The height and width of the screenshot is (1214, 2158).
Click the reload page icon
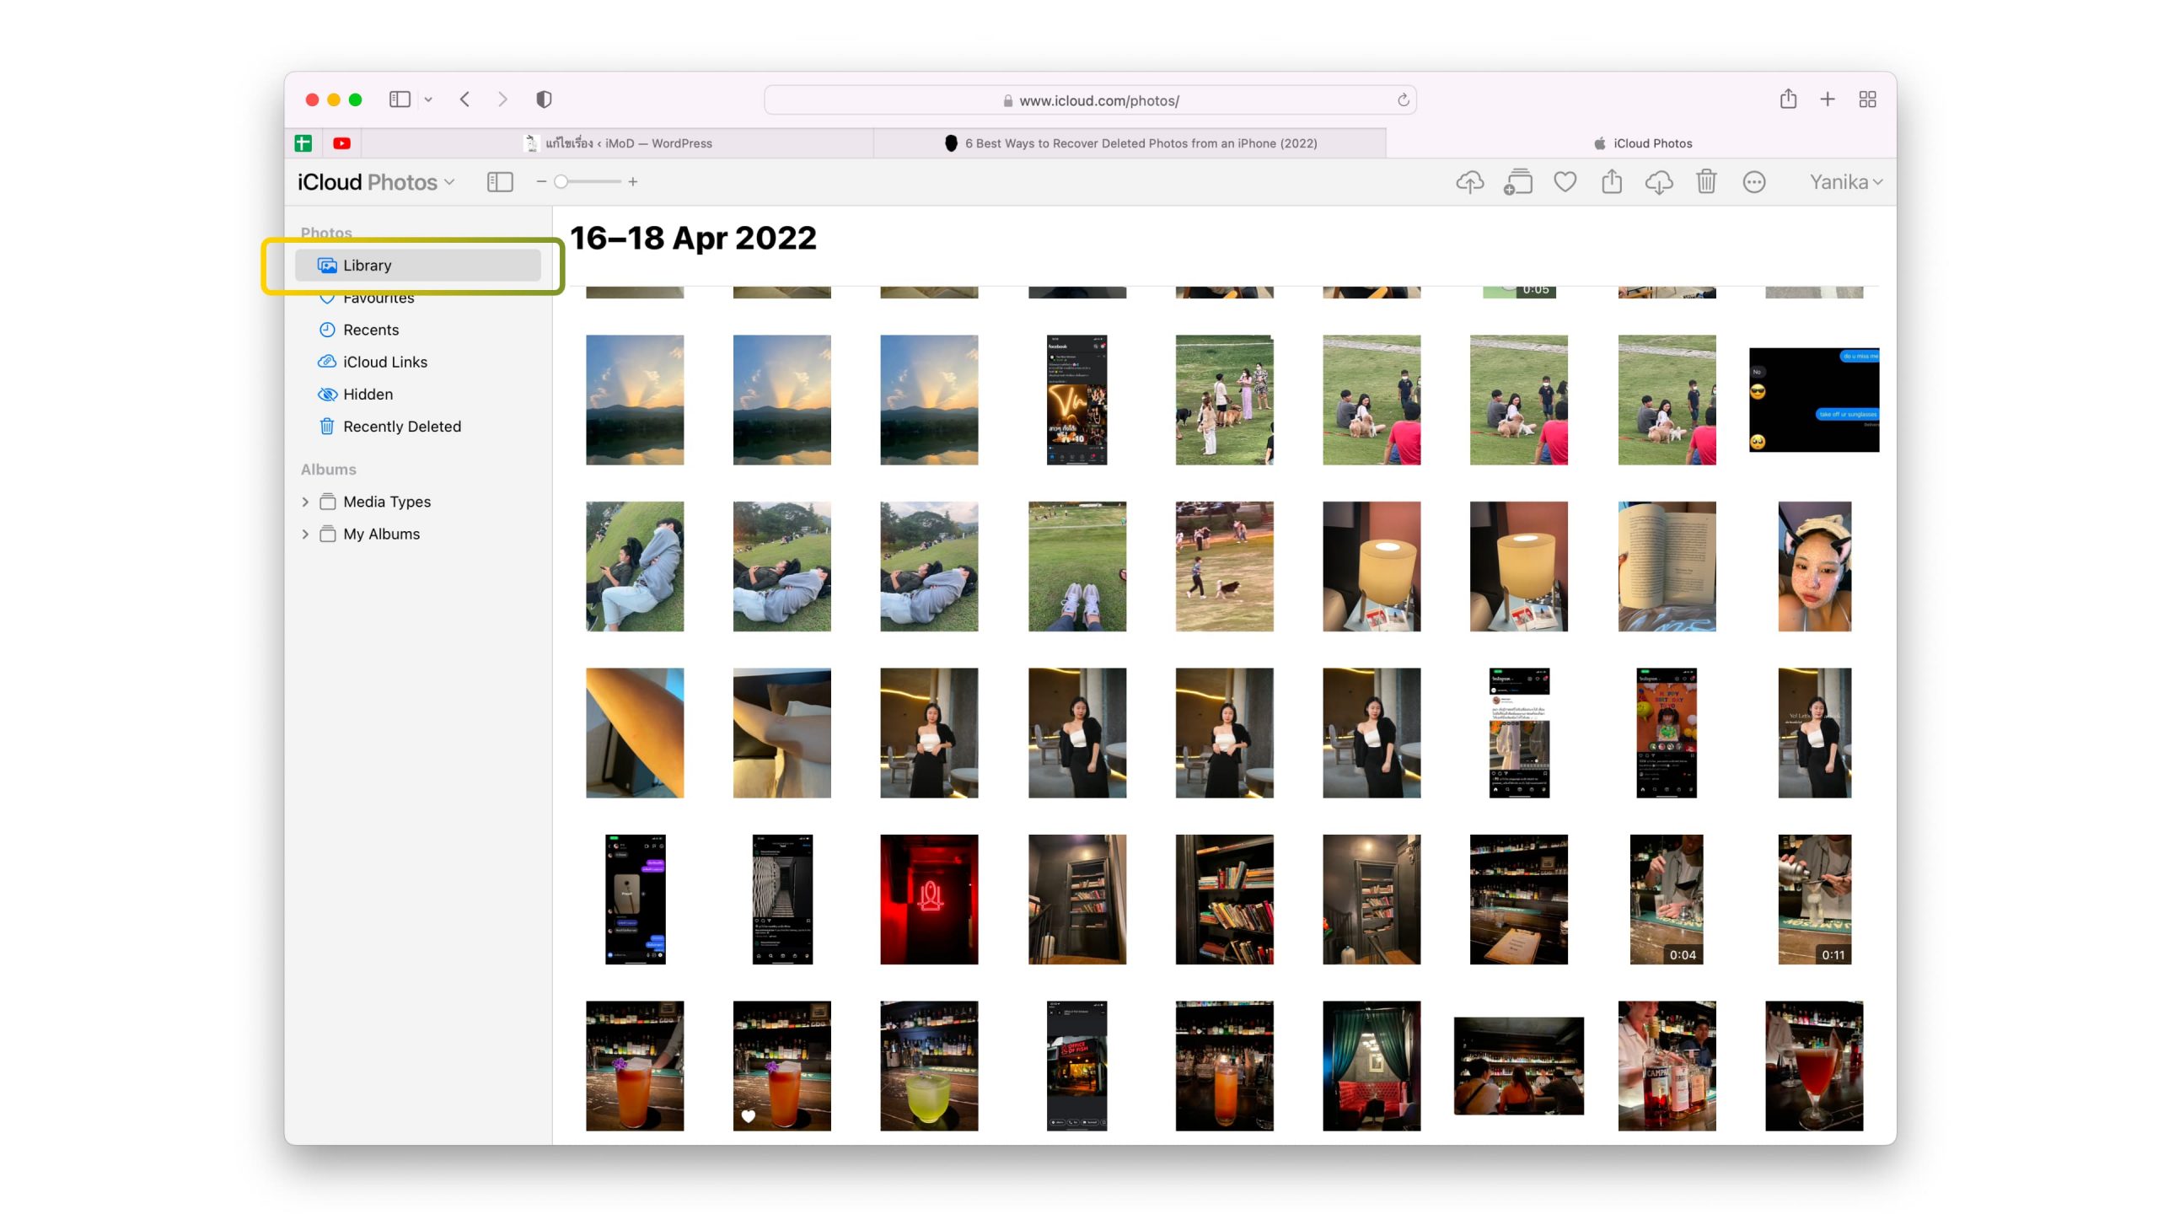coord(1403,100)
